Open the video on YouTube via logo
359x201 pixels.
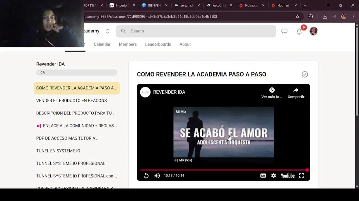point(288,176)
